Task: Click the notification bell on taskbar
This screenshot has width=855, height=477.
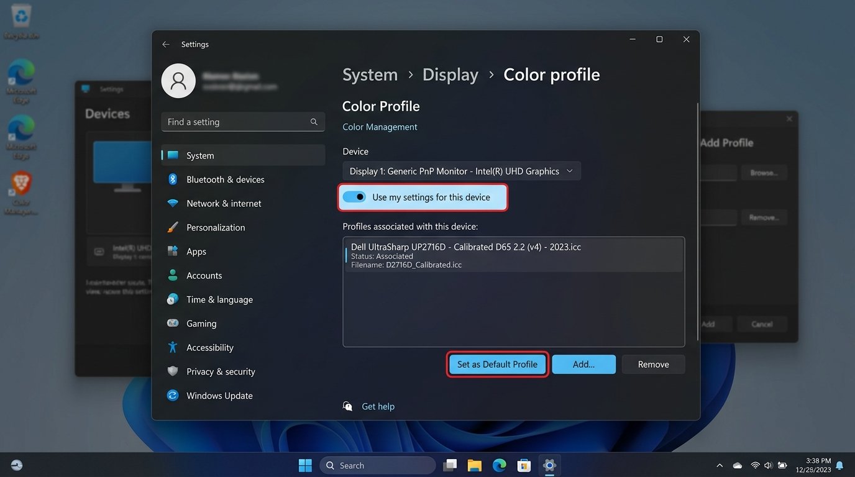Action: click(839, 465)
